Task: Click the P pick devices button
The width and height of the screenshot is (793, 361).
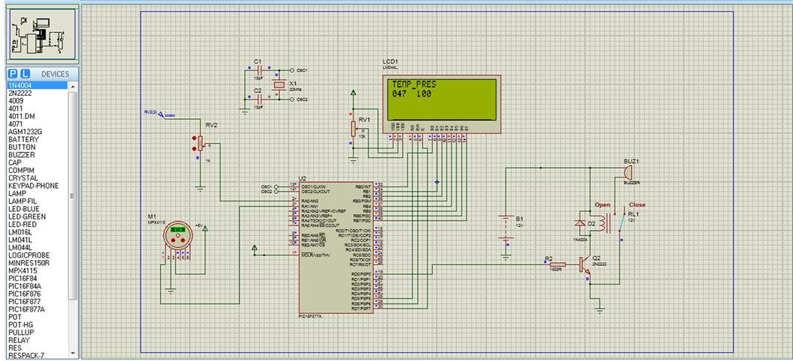Action: [x=13, y=74]
